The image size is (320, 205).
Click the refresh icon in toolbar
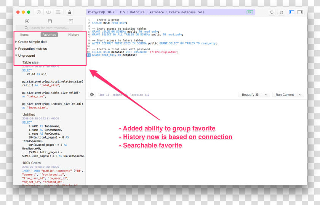point(272,12)
